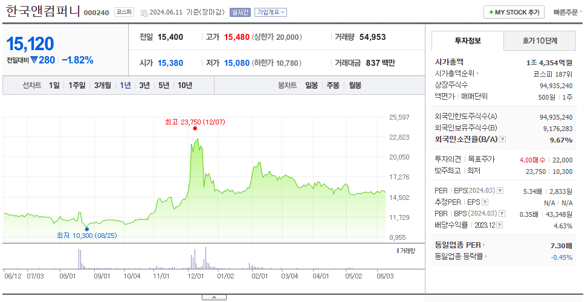Image resolution: width=585 pixels, height=302 pixels.
Task: Click the blue 최저 10,300 marker dot
Action: coord(86,229)
